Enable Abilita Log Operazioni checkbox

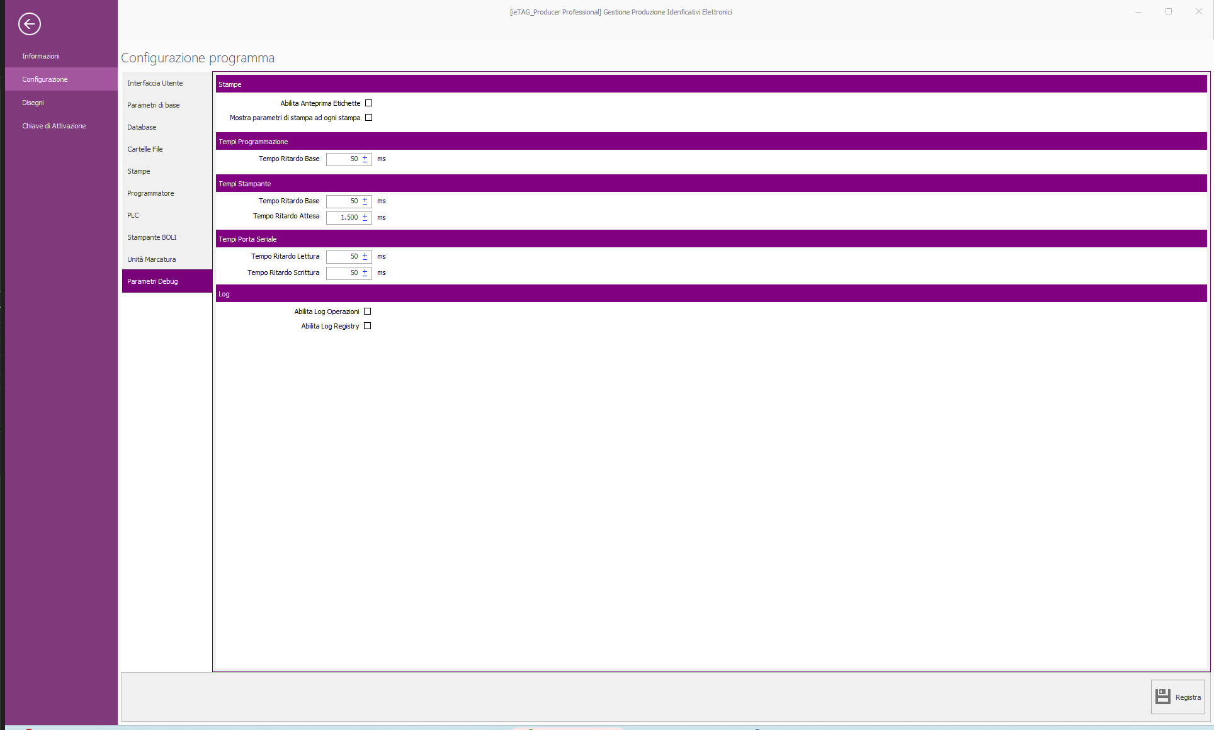(368, 312)
